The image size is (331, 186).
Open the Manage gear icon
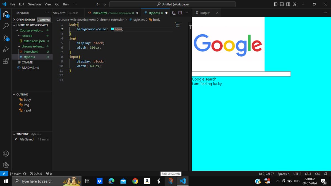[6, 165]
